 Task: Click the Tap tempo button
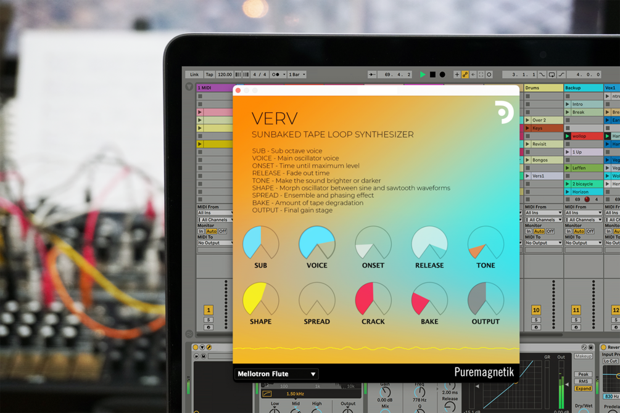coord(209,75)
